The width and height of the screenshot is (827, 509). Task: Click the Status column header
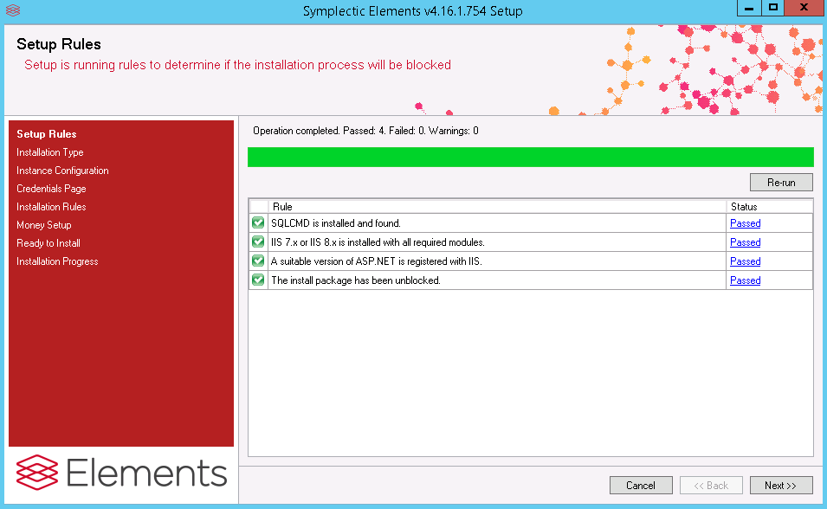(x=769, y=207)
